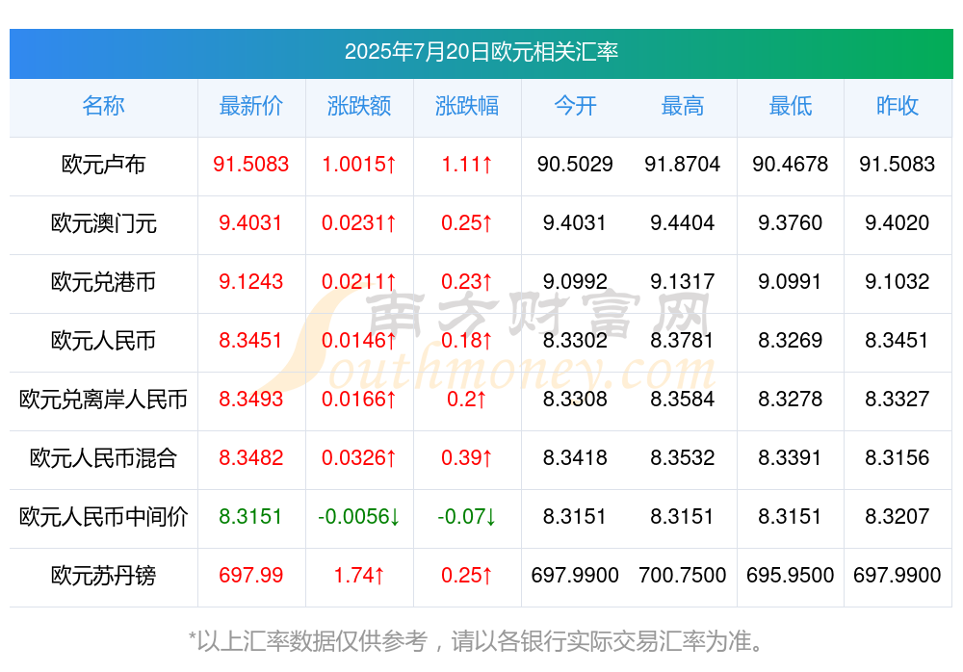Screen dimensions: 963x672
Task: Select the 欧元人民币 row name
Action: 103,340
